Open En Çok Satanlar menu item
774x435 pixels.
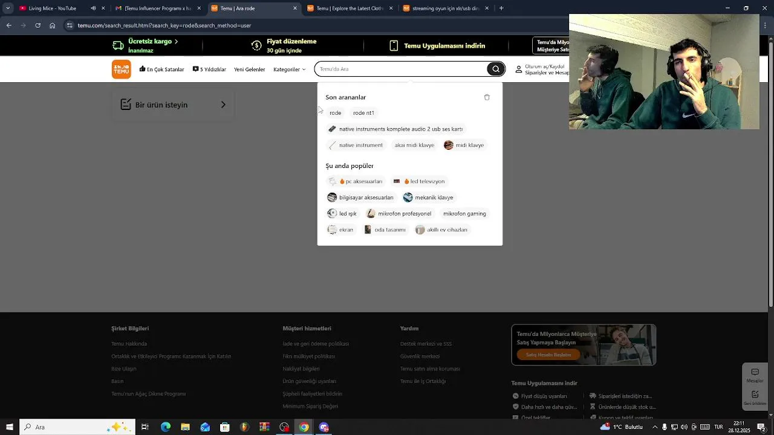pos(161,69)
